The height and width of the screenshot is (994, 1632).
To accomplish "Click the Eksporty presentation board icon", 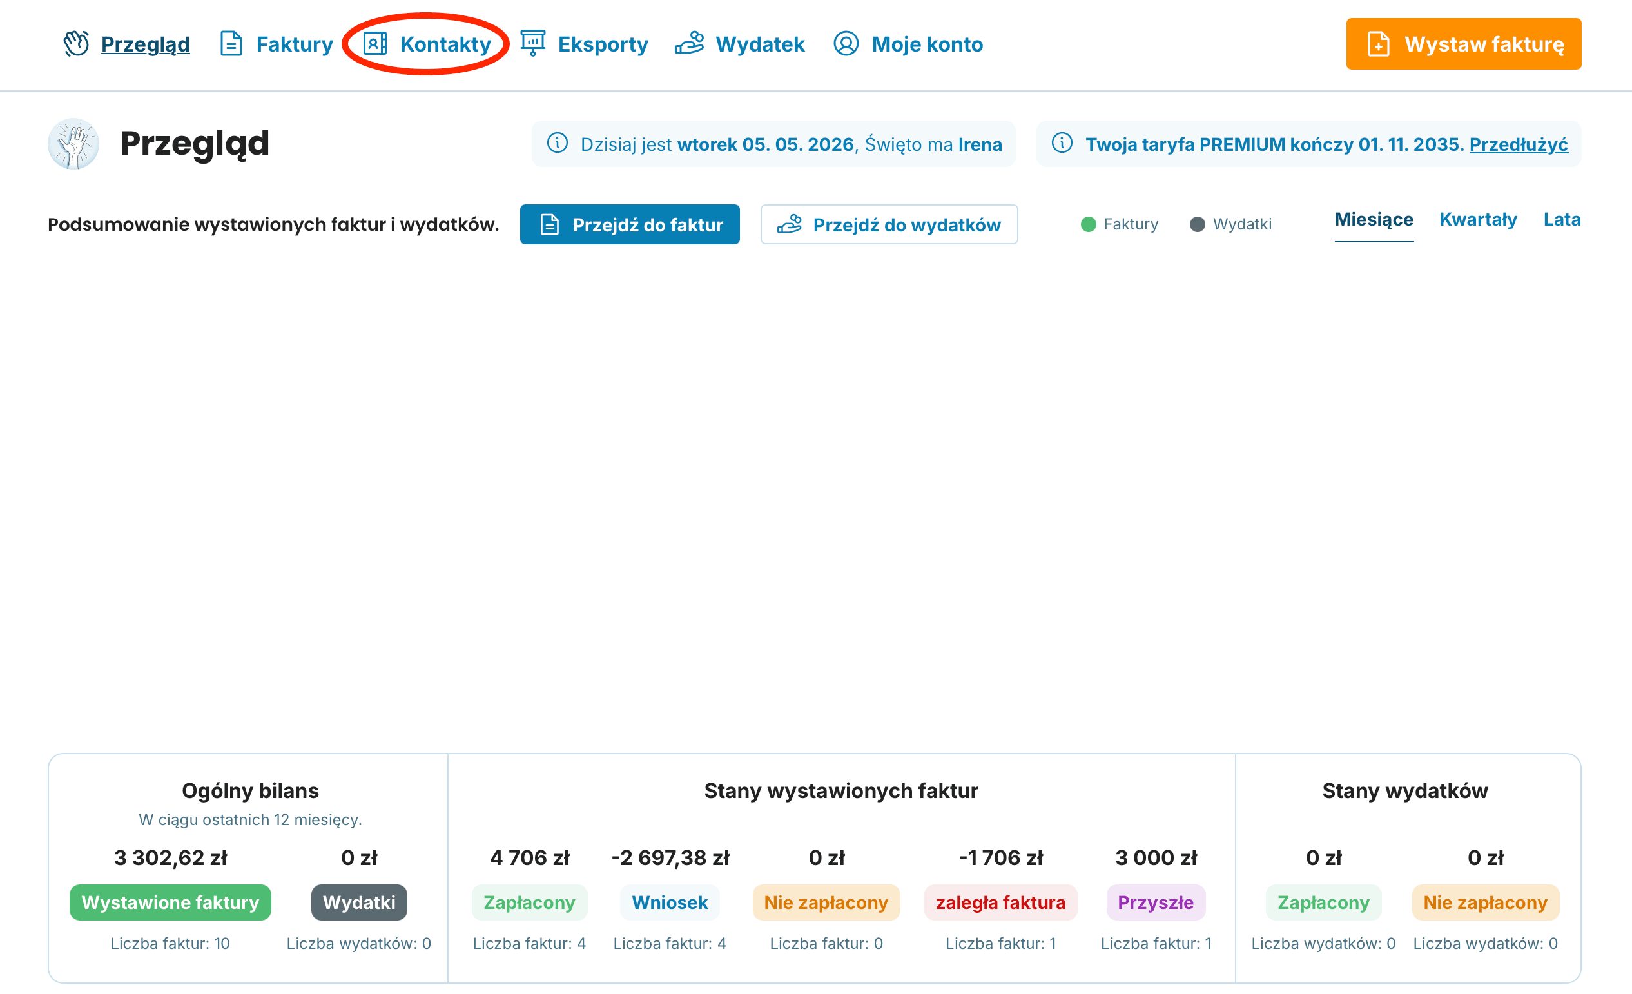I will [x=532, y=44].
